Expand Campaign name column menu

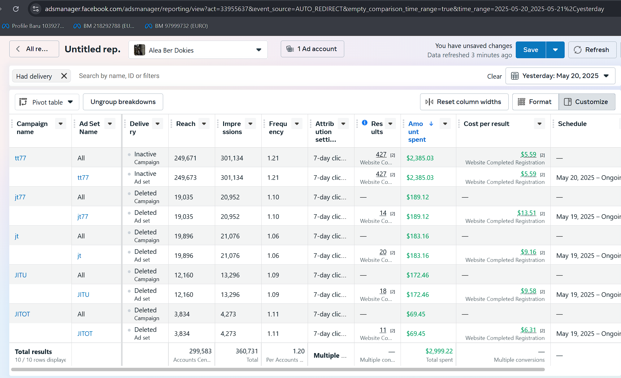[60, 124]
